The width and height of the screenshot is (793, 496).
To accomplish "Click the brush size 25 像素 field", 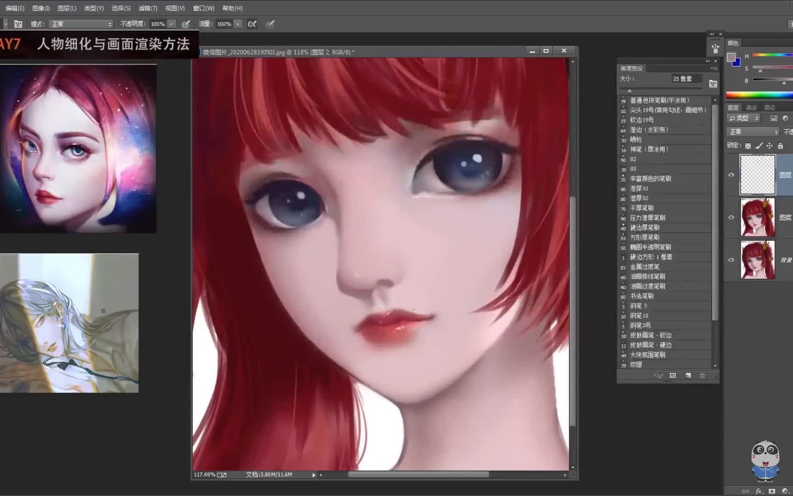I will tap(687, 79).
